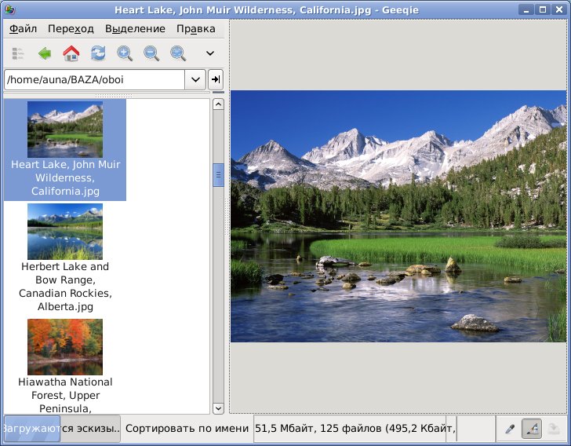Toggle thumbnail list view icon
The image size is (571, 446).
[17, 53]
